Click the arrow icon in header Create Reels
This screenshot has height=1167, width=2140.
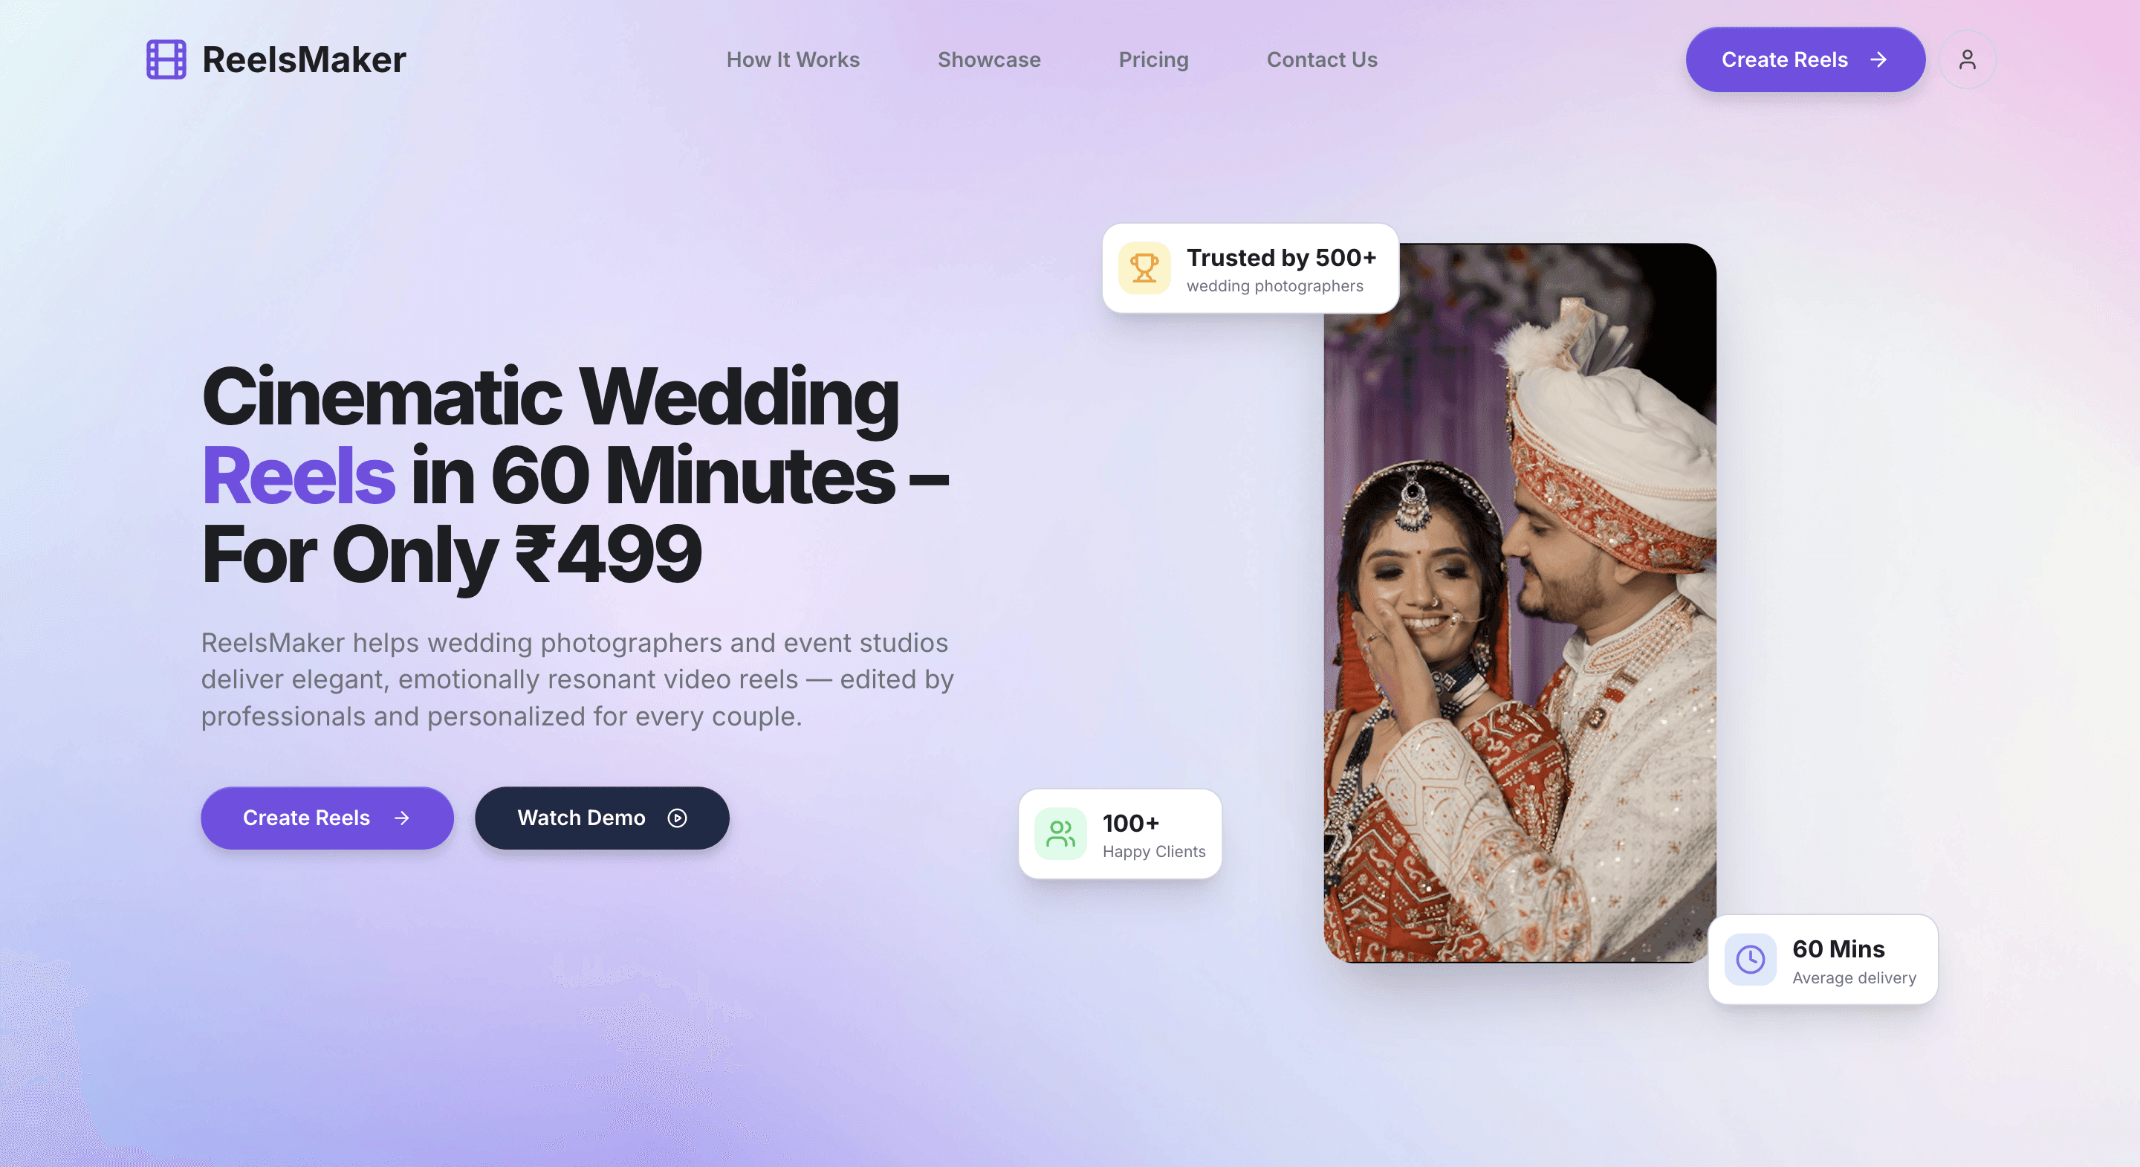[x=1878, y=60]
